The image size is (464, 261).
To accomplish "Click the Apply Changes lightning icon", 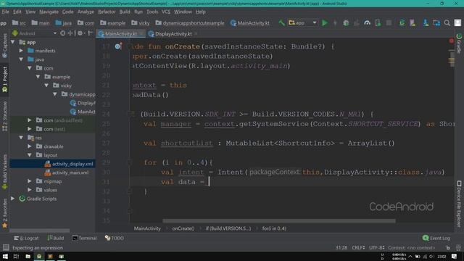I will pyautogui.click(x=335, y=22).
